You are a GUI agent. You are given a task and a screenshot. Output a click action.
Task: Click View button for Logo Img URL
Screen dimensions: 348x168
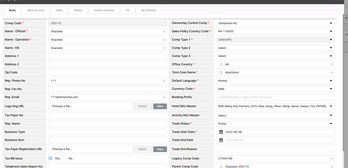point(160,106)
